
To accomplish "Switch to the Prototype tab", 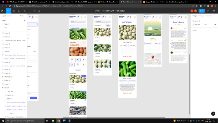I will 201,16.
